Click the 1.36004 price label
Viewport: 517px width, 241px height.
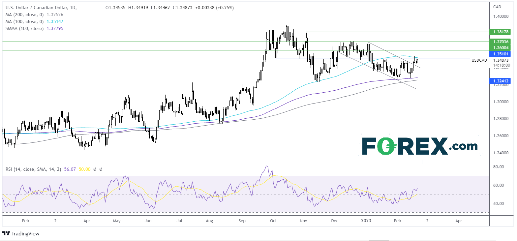point(500,48)
